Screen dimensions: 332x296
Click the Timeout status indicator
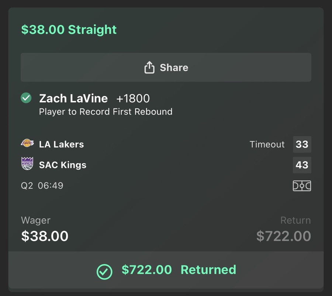coord(267,144)
